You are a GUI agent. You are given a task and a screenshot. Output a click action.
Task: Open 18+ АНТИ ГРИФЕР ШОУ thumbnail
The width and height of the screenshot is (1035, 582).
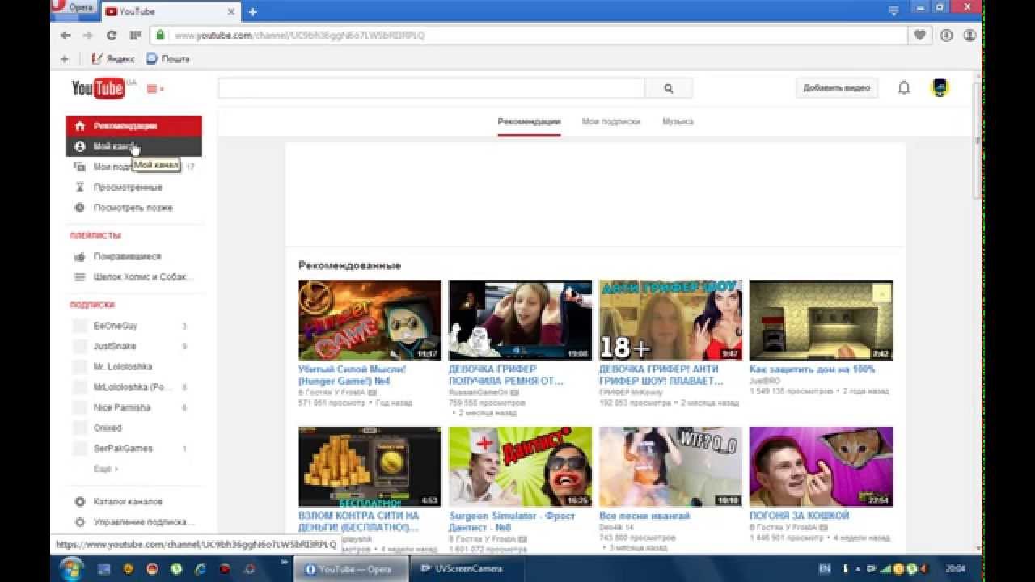[x=670, y=320]
